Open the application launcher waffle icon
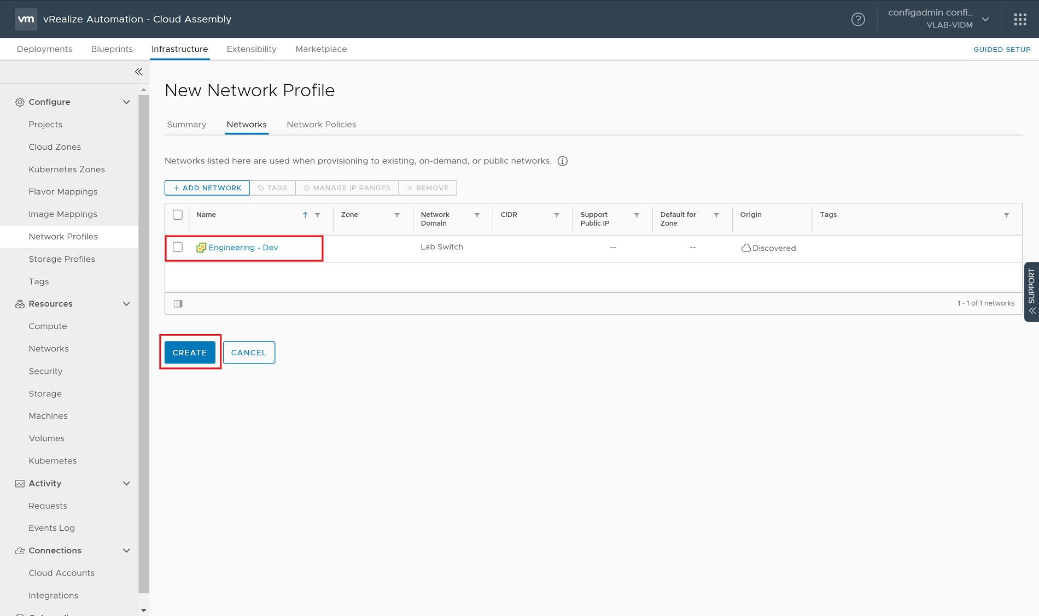This screenshot has height=616, width=1039. 1020,19
